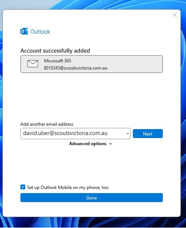The width and height of the screenshot is (186, 228).
Task: Click the 8010345@scoutsvictoria.com.au address text
Action: pyautogui.click(x=76, y=68)
